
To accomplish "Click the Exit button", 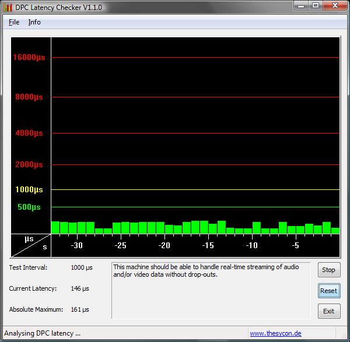I will 329,311.
